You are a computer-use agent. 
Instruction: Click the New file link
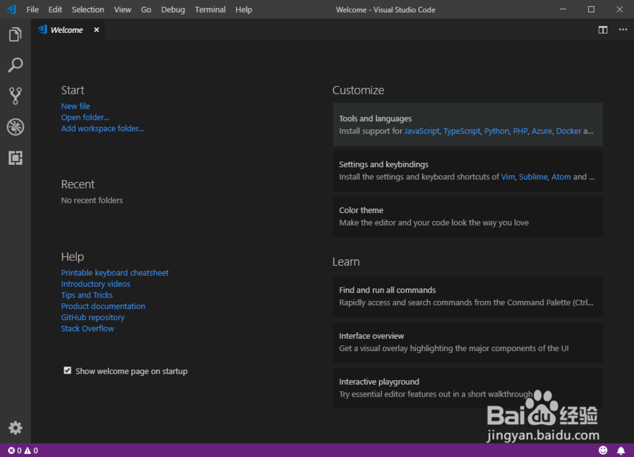pos(75,106)
